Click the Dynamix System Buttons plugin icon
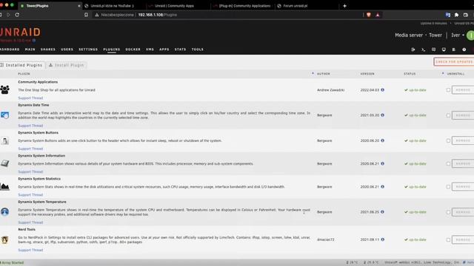Image resolution: width=474 pixels, height=266 pixels. click(x=5, y=140)
